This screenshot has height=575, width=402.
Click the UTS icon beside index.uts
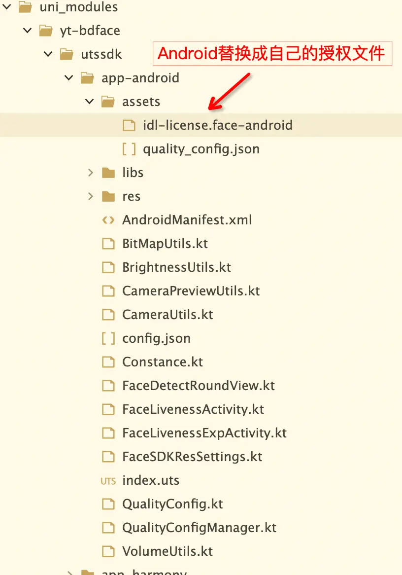[108, 481]
